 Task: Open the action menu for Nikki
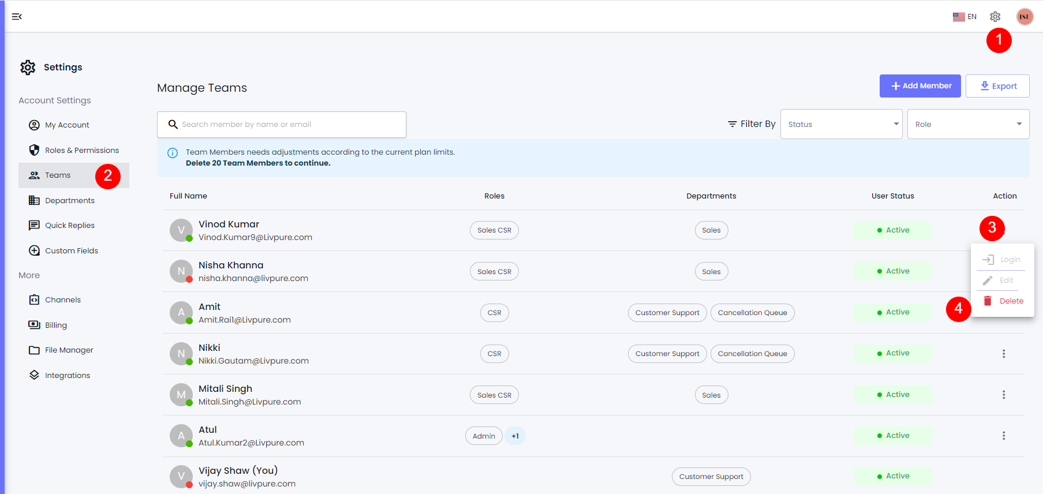[1004, 354]
